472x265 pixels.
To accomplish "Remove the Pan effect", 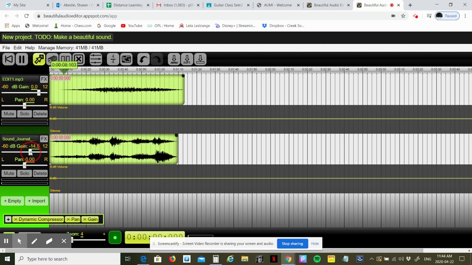I will 68,219.
